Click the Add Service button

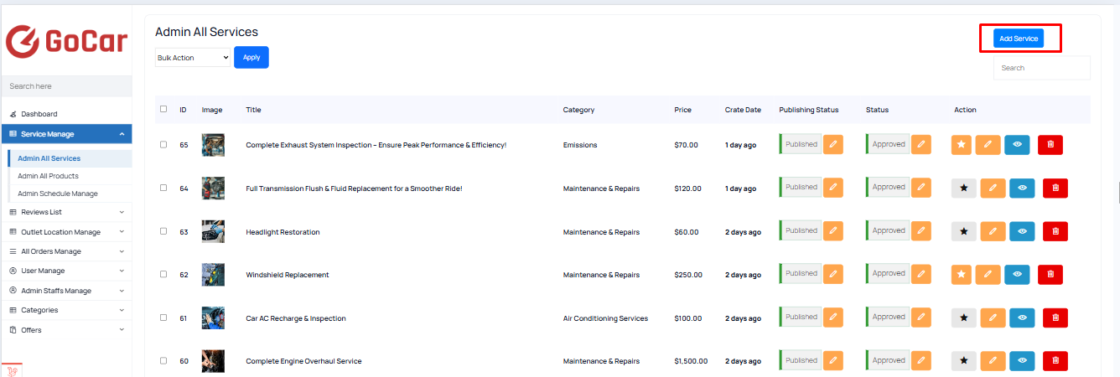pos(1019,39)
